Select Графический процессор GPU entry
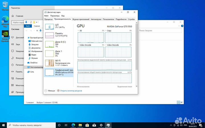Image resolution: width=205 pixels, height=128 pixels. point(59,72)
